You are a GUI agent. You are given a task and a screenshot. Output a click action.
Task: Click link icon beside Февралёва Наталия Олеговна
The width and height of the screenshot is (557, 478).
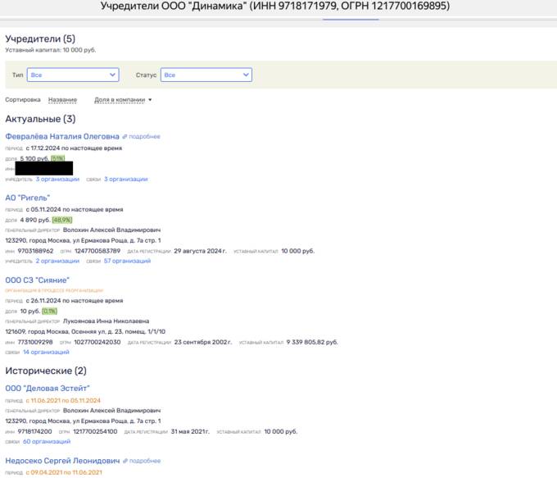click(x=125, y=136)
